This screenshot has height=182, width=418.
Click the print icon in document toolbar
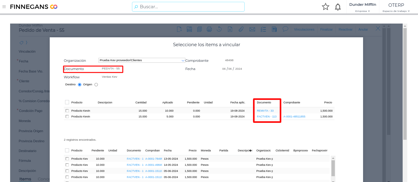(209, 29)
